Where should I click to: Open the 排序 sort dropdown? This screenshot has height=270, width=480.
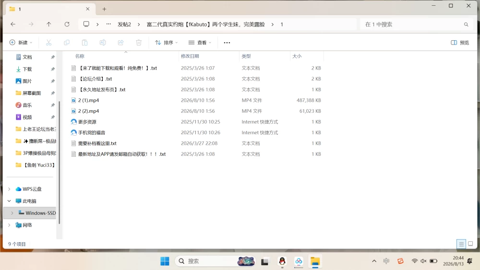166,43
